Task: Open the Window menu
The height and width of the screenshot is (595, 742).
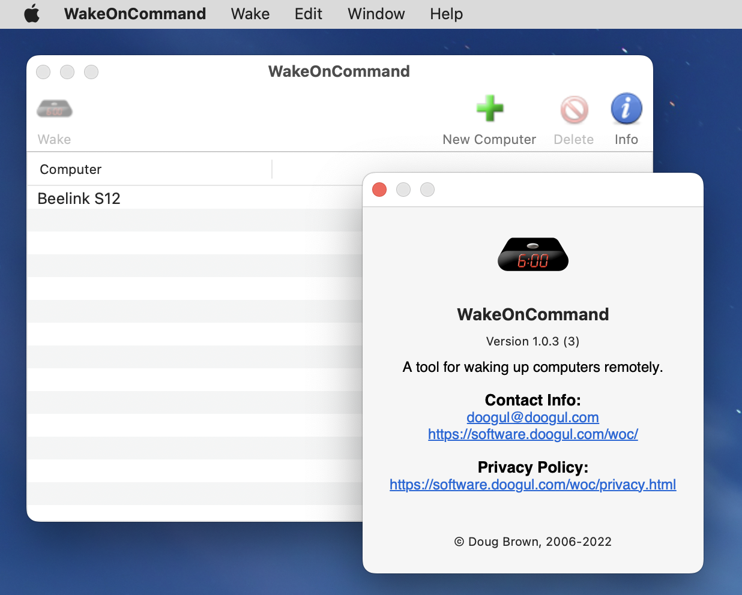Action: pyautogui.click(x=376, y=14)
